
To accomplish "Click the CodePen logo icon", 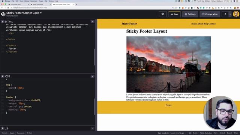I will (3, 14).
